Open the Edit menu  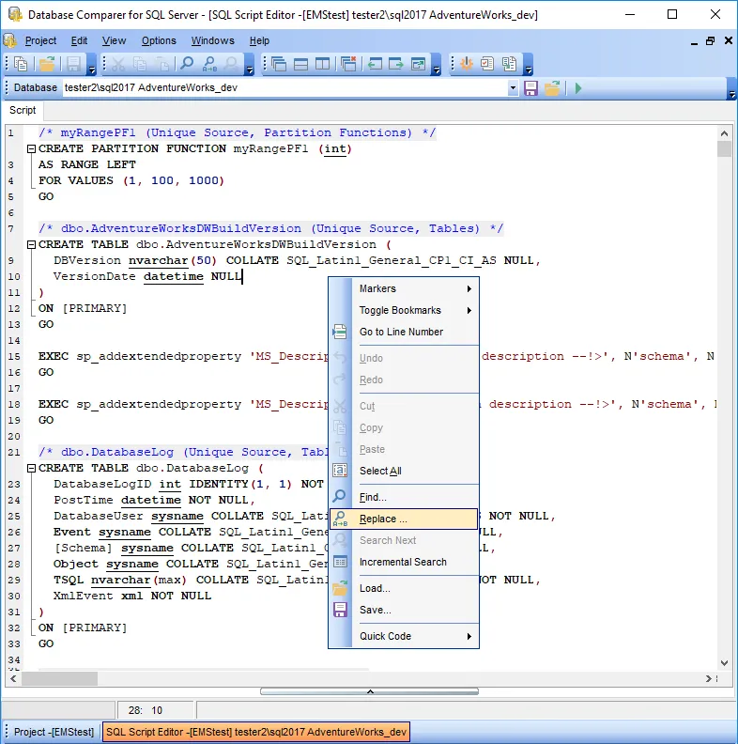pos(79,40)
